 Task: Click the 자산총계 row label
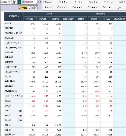point(9,53)
